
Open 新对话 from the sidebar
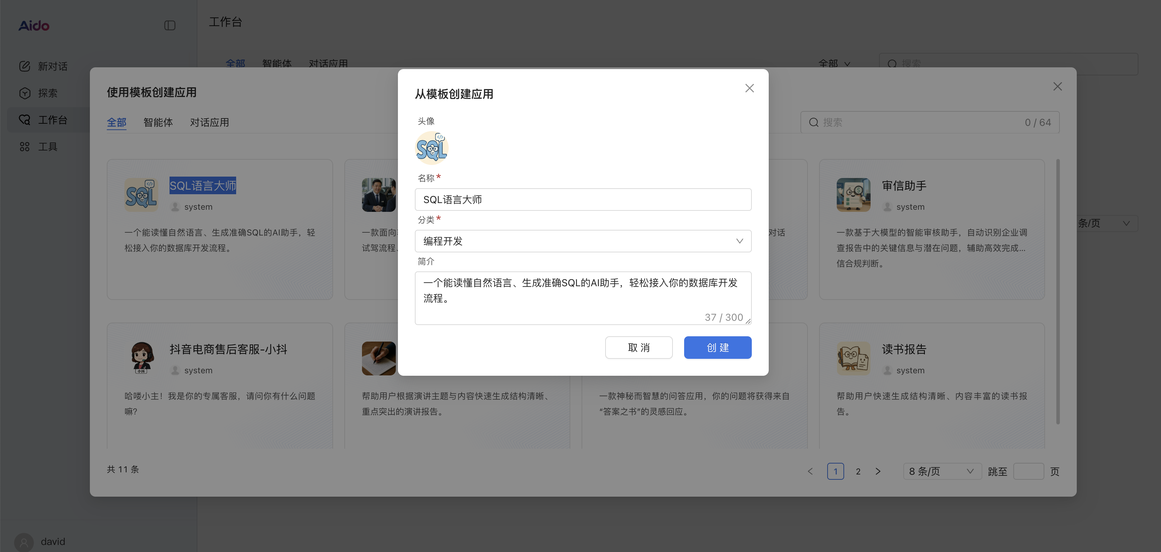pyautogui.click(x=52, y=66)
